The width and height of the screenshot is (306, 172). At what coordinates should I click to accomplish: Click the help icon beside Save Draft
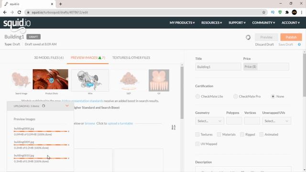point(299,44)
